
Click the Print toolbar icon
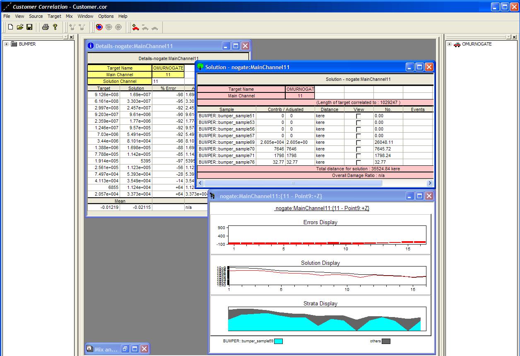46,27
